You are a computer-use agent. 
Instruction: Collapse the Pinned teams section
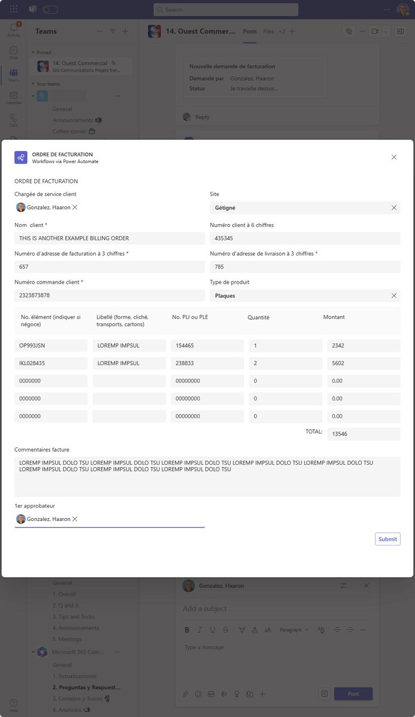point(33,53)
